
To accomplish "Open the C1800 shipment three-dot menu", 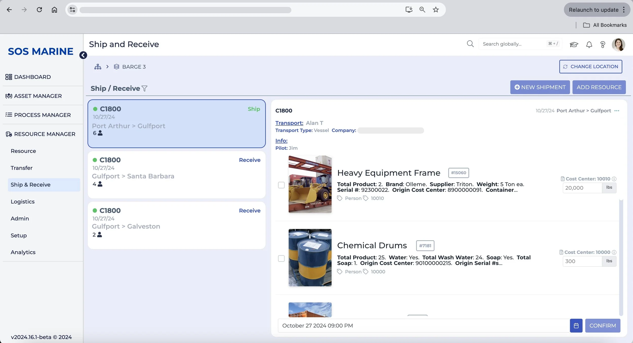I will [617, 111].
